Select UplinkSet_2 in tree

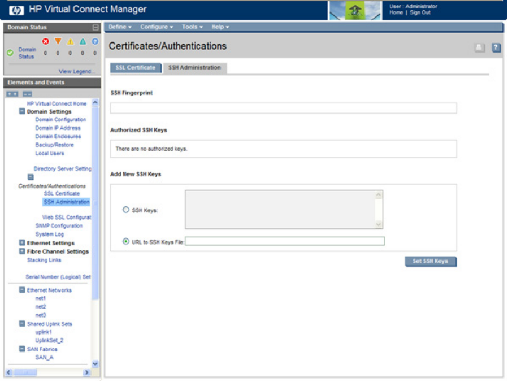click(49, 341)
